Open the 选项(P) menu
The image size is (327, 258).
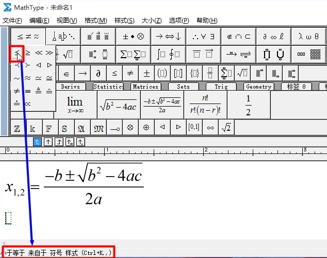[x=179, y=21]
